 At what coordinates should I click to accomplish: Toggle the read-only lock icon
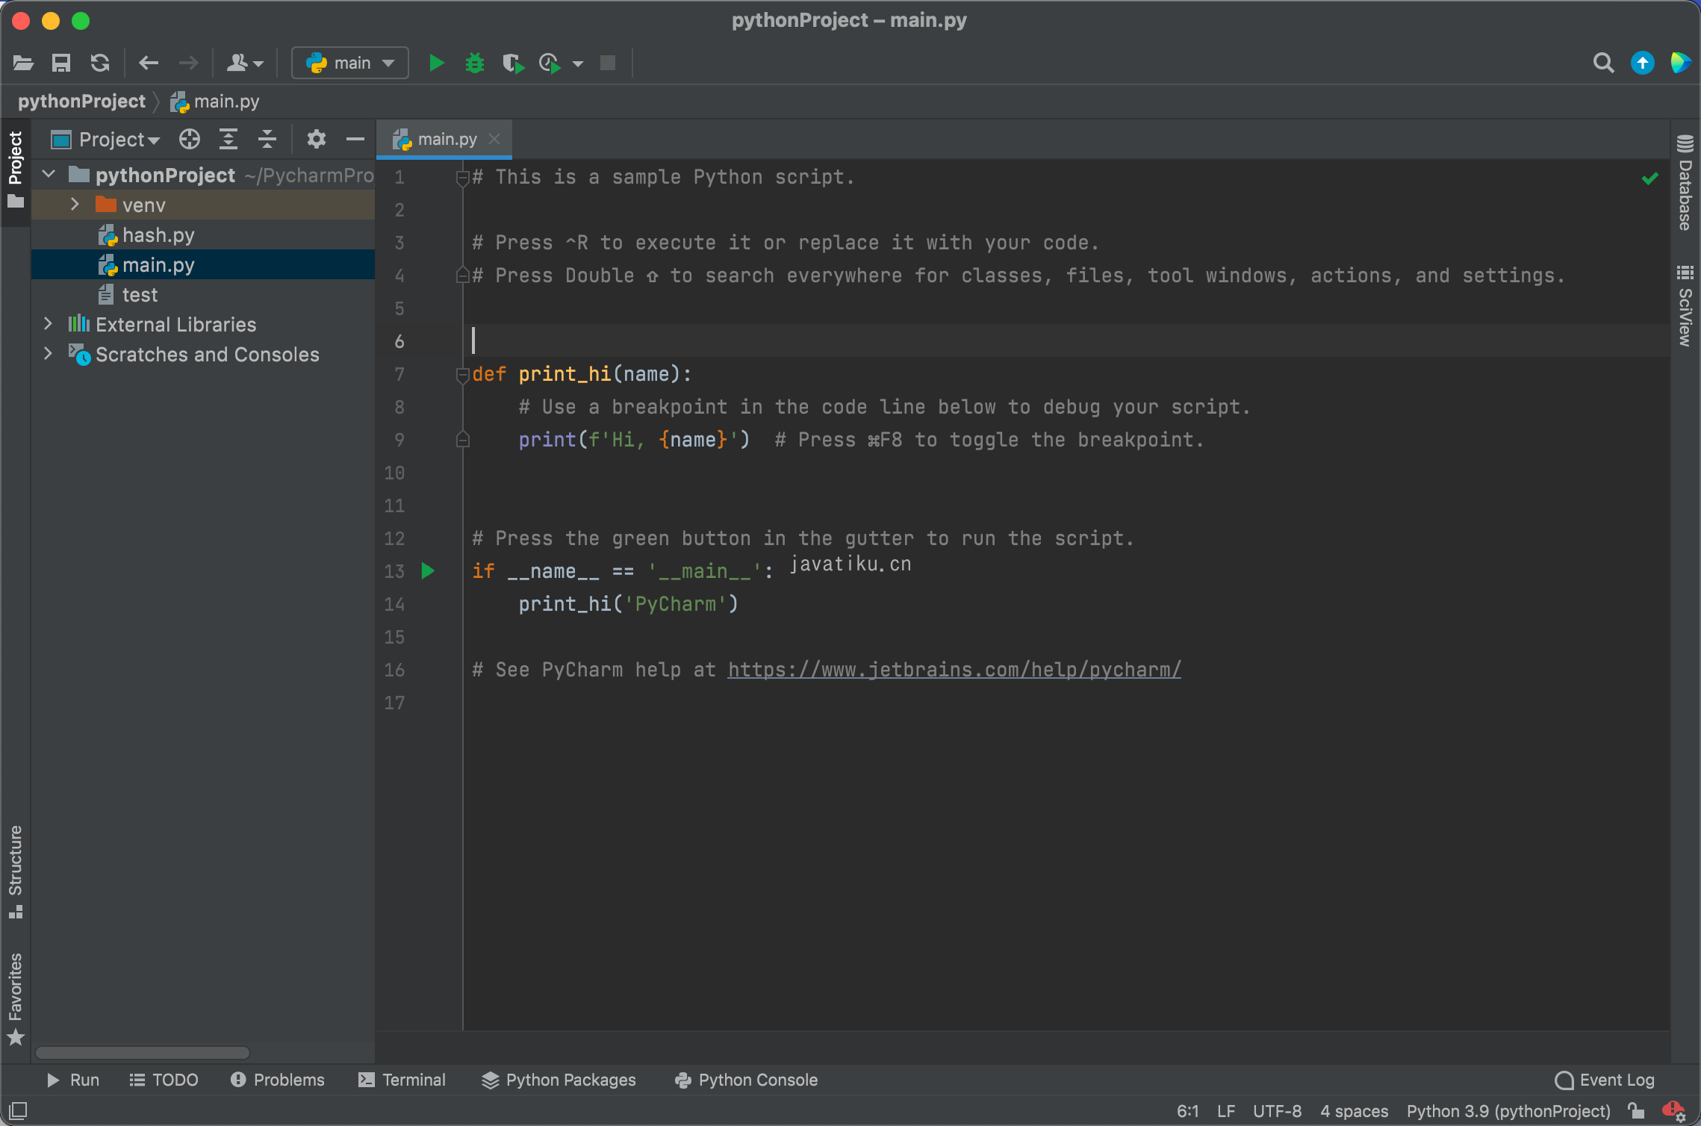(1637, 1111)
